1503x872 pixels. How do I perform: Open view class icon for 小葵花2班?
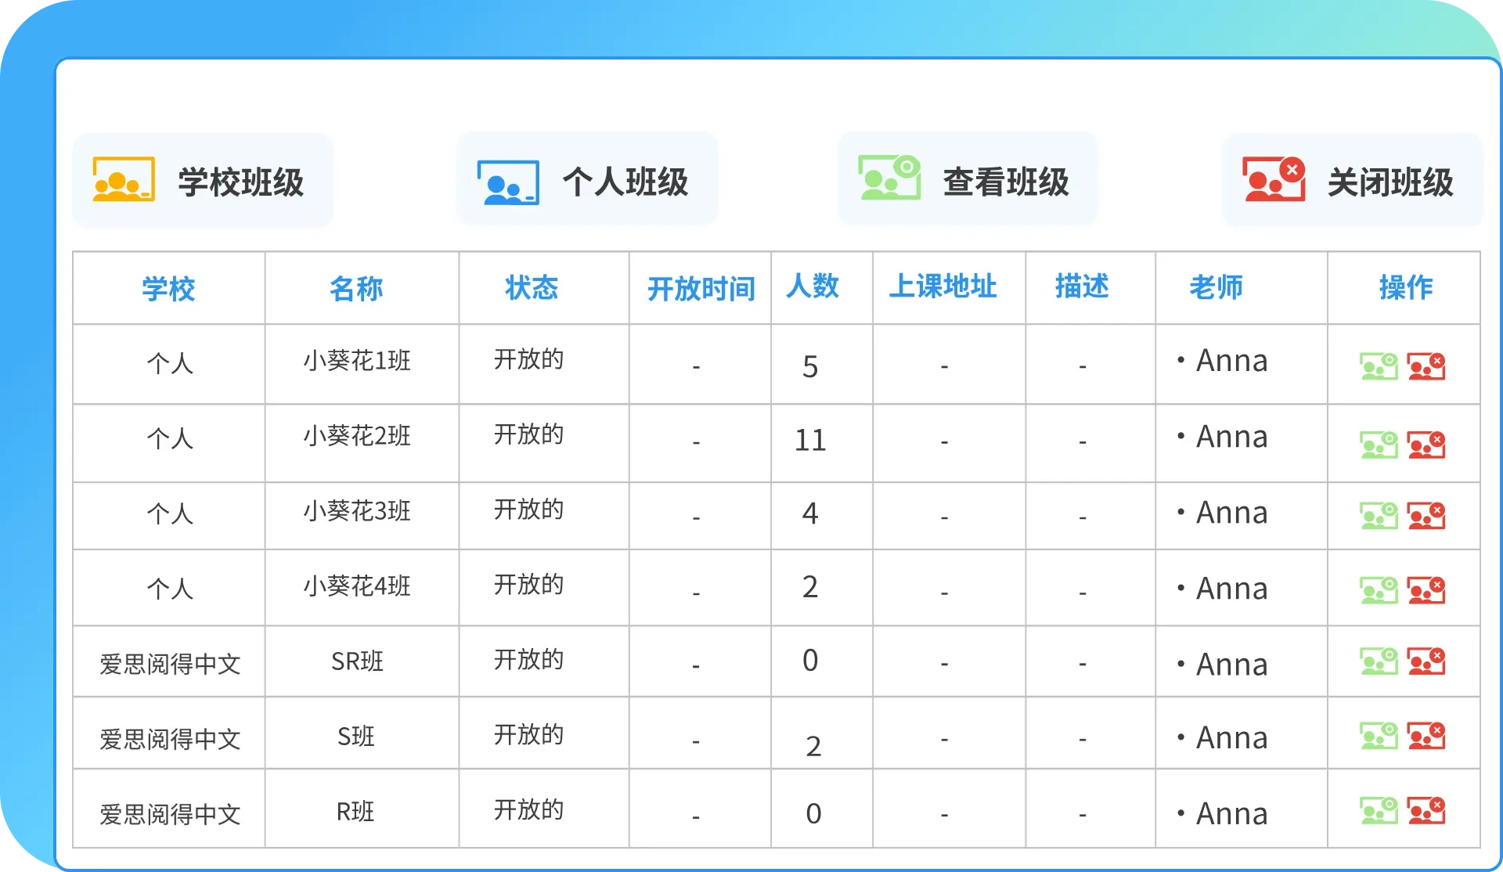1379,445
